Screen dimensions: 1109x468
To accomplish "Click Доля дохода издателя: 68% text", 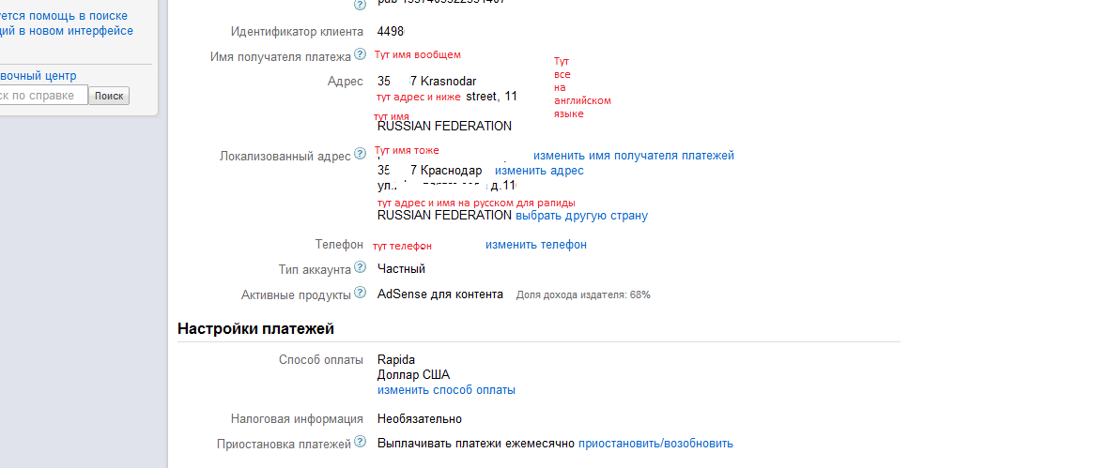I will click(x=583, y=295).
